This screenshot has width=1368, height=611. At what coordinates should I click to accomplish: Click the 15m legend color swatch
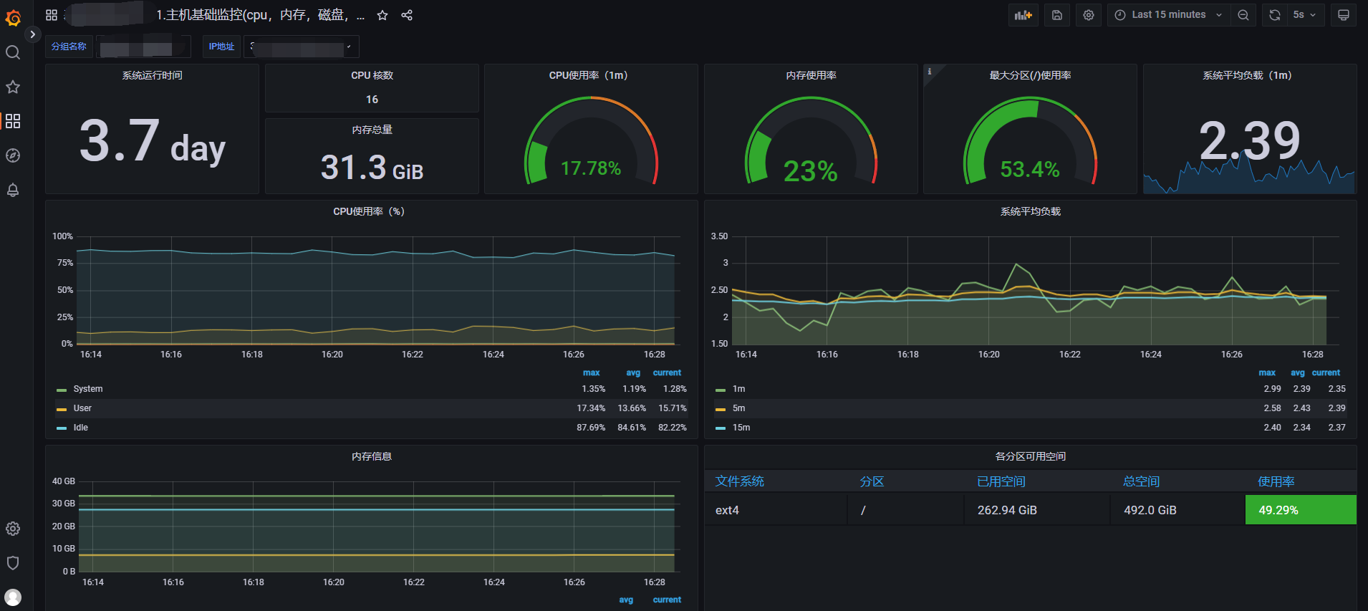point(721,428)
